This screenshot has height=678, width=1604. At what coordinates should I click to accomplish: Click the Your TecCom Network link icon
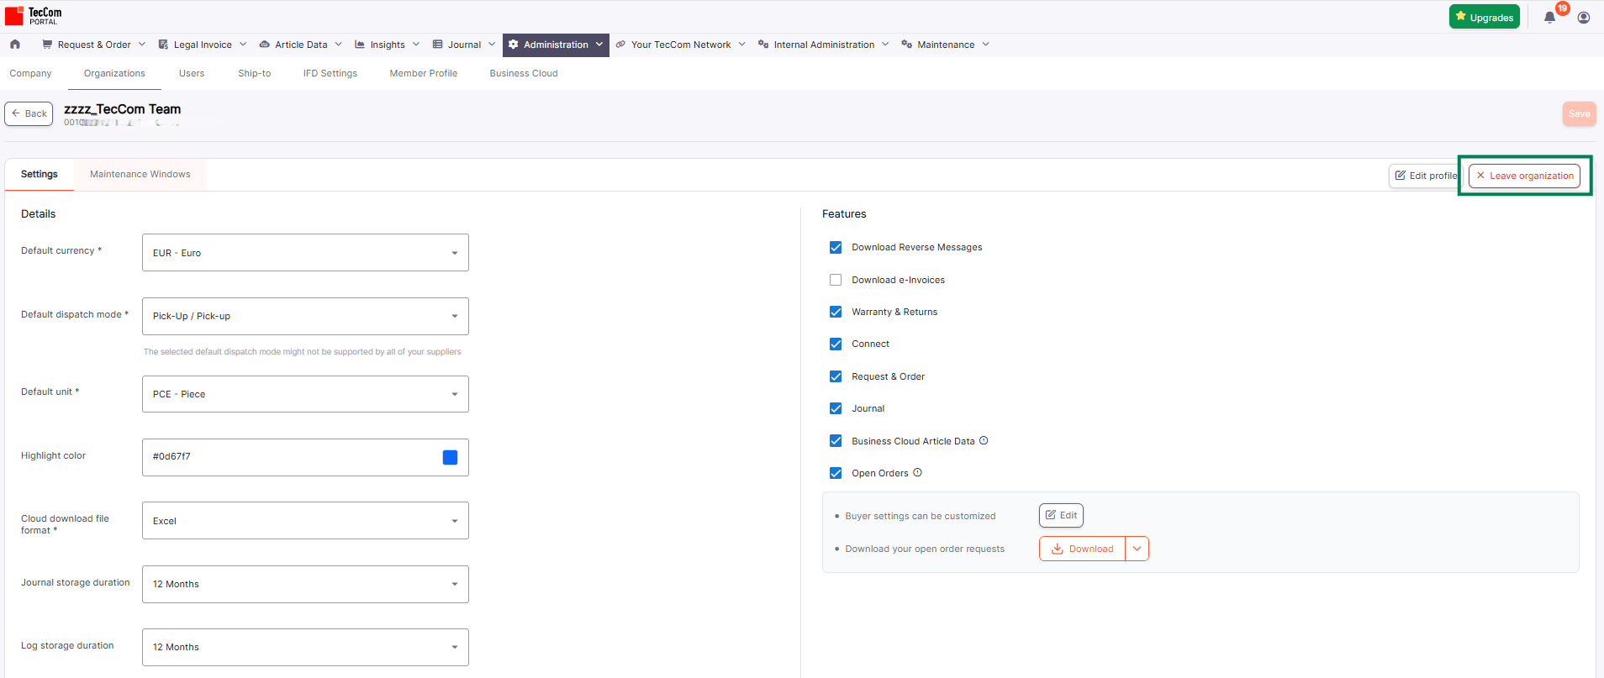(x=620, y=45)
